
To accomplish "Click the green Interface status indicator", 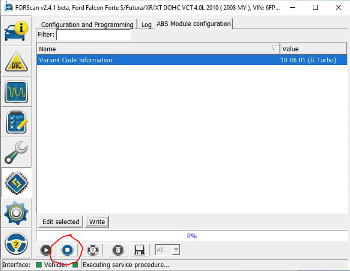I will coord(39,265).
